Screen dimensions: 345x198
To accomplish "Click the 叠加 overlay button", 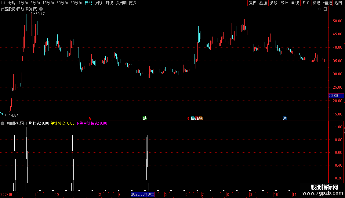I will (x=263, y=3).
